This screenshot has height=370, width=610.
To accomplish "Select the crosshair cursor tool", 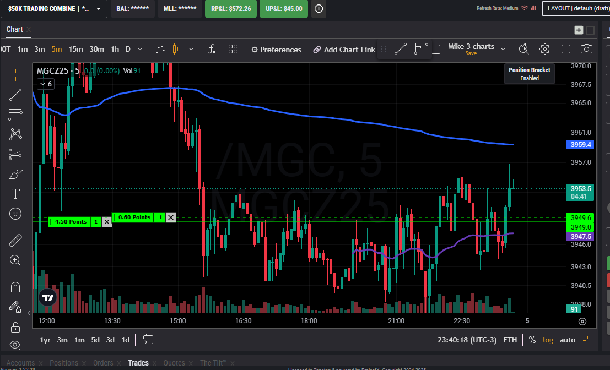I will [15, 75].
